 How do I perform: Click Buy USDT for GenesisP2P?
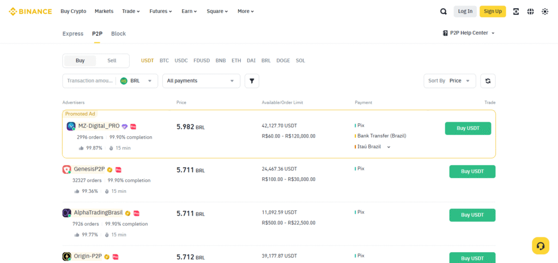point(472,171)
